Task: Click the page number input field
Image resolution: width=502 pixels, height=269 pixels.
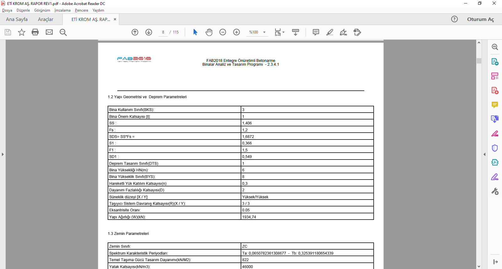Action: pyautogui.click(x=163, y=32)
